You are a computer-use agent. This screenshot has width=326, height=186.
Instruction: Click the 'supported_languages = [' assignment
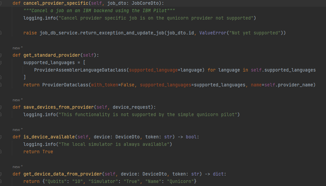[54, 63]
